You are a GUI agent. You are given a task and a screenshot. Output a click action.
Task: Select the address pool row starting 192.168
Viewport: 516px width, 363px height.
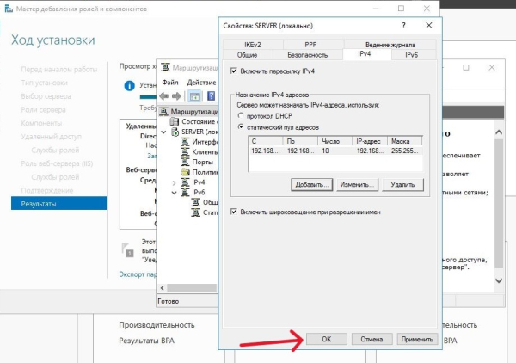335,151
